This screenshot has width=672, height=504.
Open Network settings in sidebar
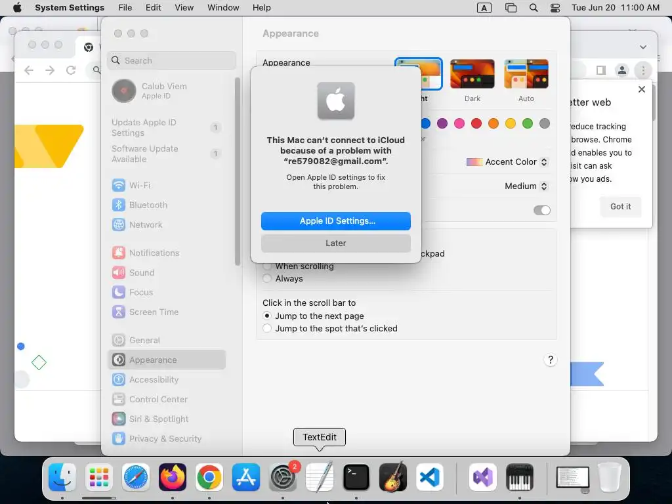[x=167, y=224]
